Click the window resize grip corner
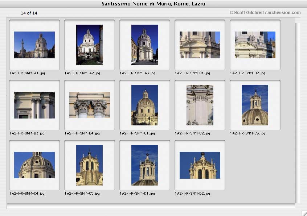 click(304, 213)
